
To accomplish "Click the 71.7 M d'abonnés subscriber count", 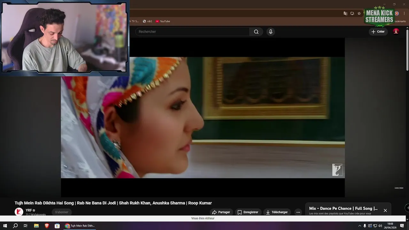I will point(36,215).
